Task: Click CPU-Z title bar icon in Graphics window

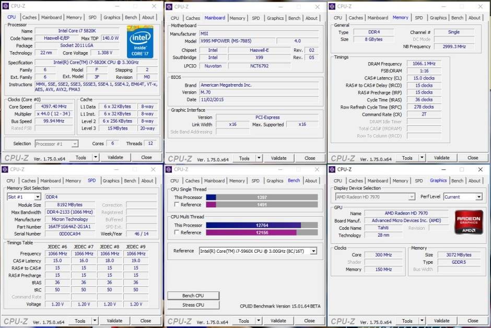Action: (x=332, y=169)
